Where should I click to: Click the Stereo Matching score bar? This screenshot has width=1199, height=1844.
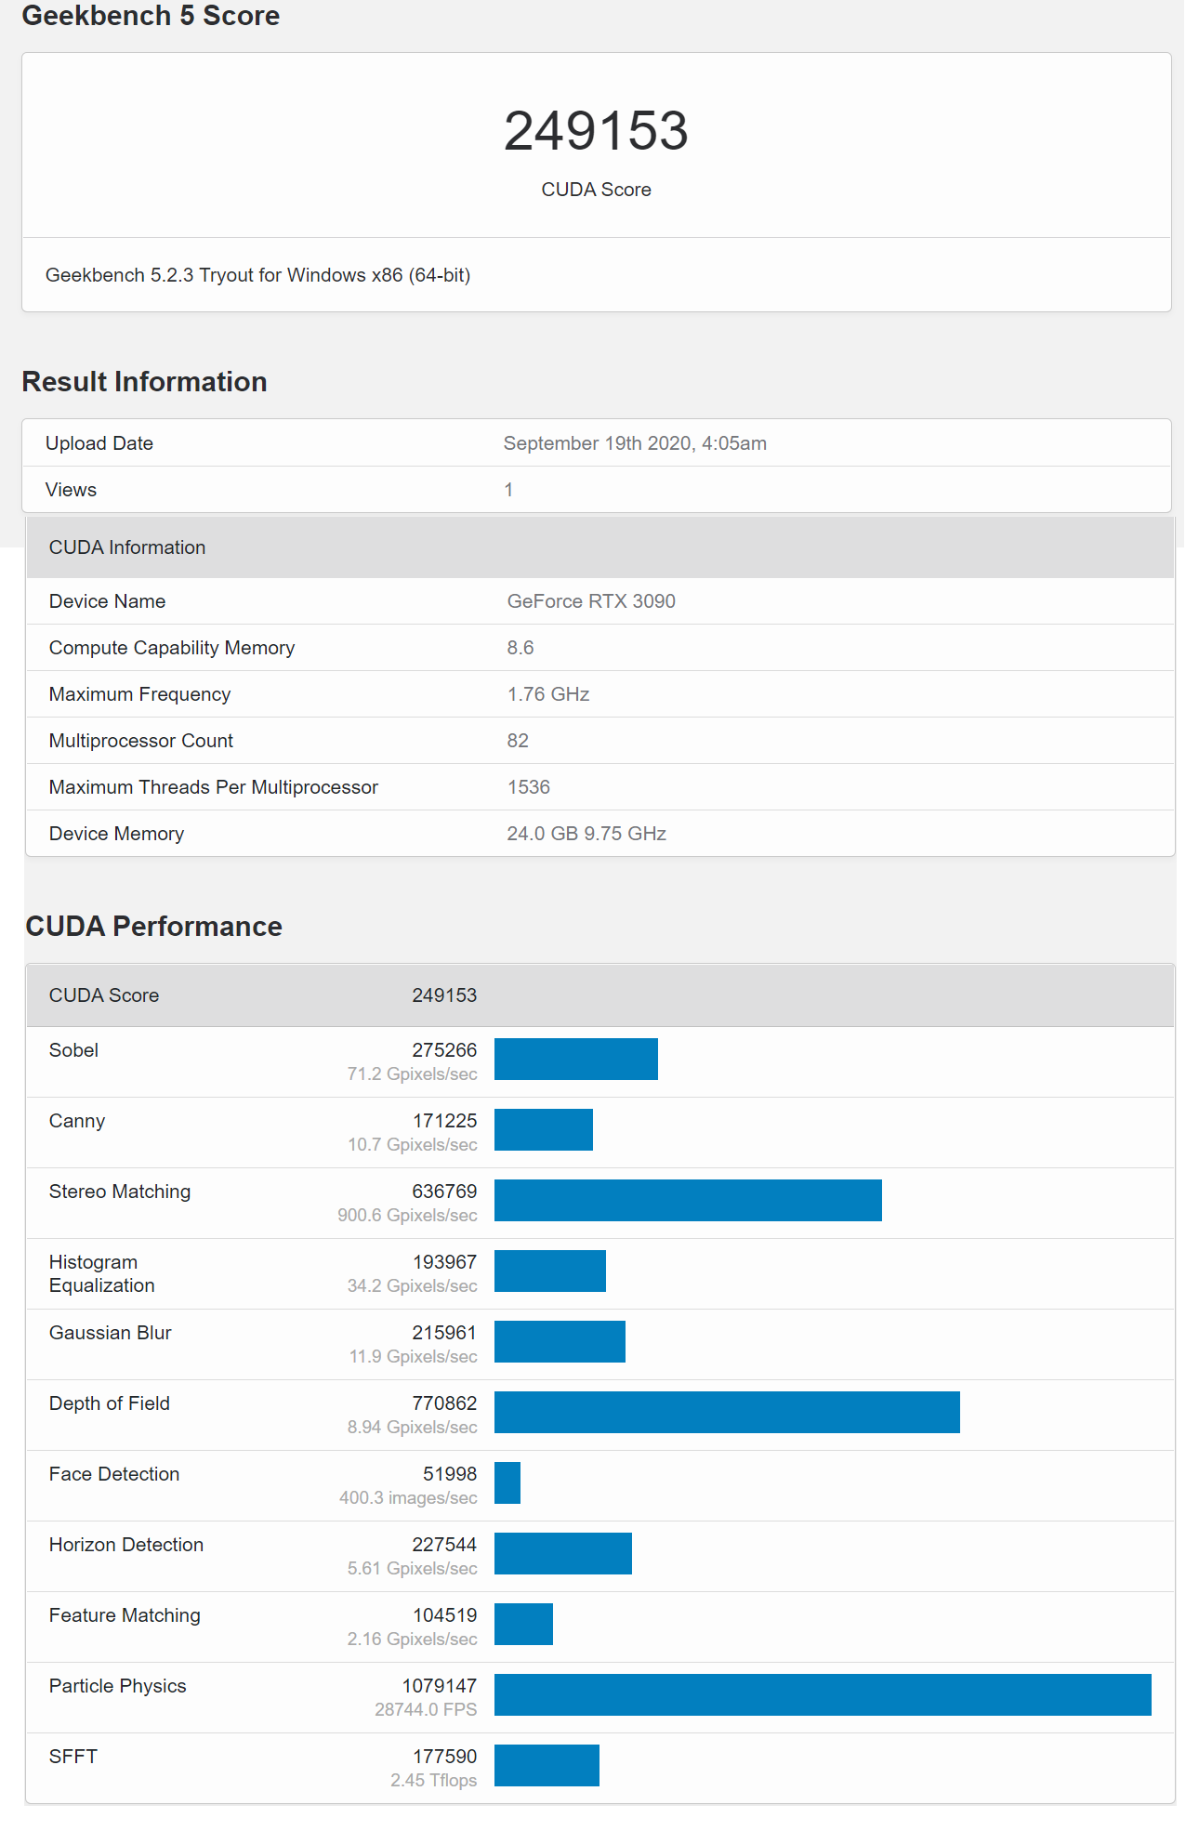[688, 1201]
